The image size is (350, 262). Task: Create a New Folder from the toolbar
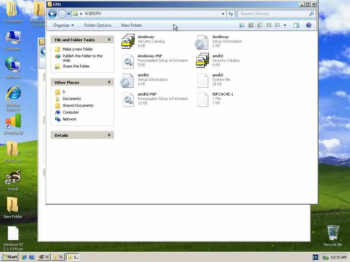pyautogui.click(x=132, y=25)
